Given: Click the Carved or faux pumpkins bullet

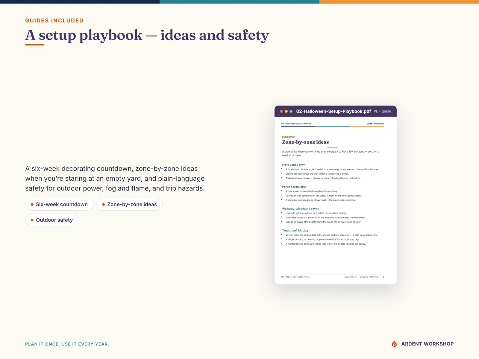Looking at the screenshot, I should click(323, 196).
